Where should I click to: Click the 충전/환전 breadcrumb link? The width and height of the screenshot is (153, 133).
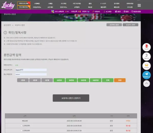click(7, 25)
